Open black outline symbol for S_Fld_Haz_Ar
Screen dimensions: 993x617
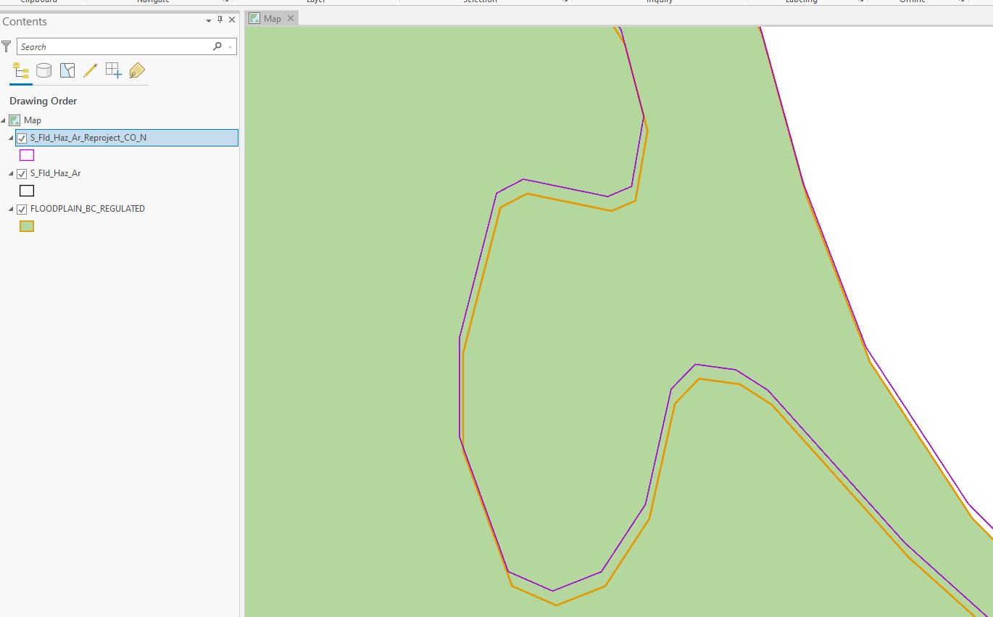[x=27, y=191]
